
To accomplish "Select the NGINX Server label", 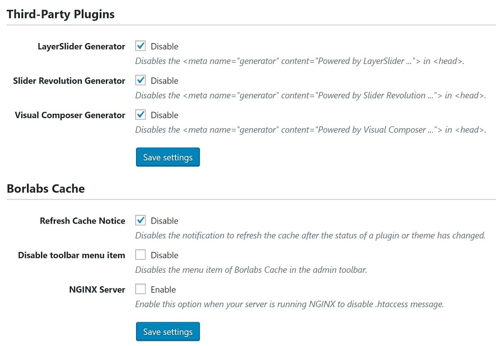I will click(97, 289).
